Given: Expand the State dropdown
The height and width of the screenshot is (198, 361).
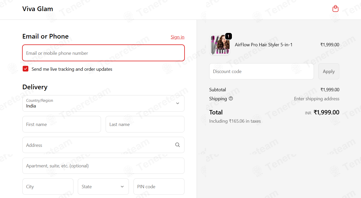Looking at the screenshot, I should [103, 187].
